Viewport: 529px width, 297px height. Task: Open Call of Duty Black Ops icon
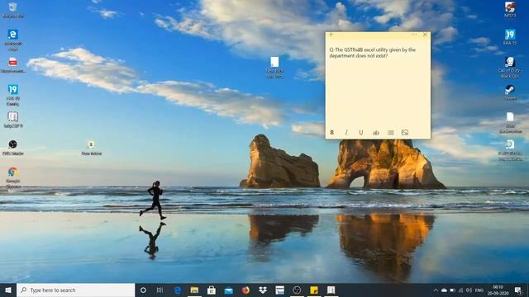point(510,68)
